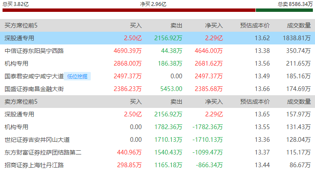The width and height of the screenshot is (315, 171).
Task: Click the red total-buy proportion bar
Action: (129, 10)
